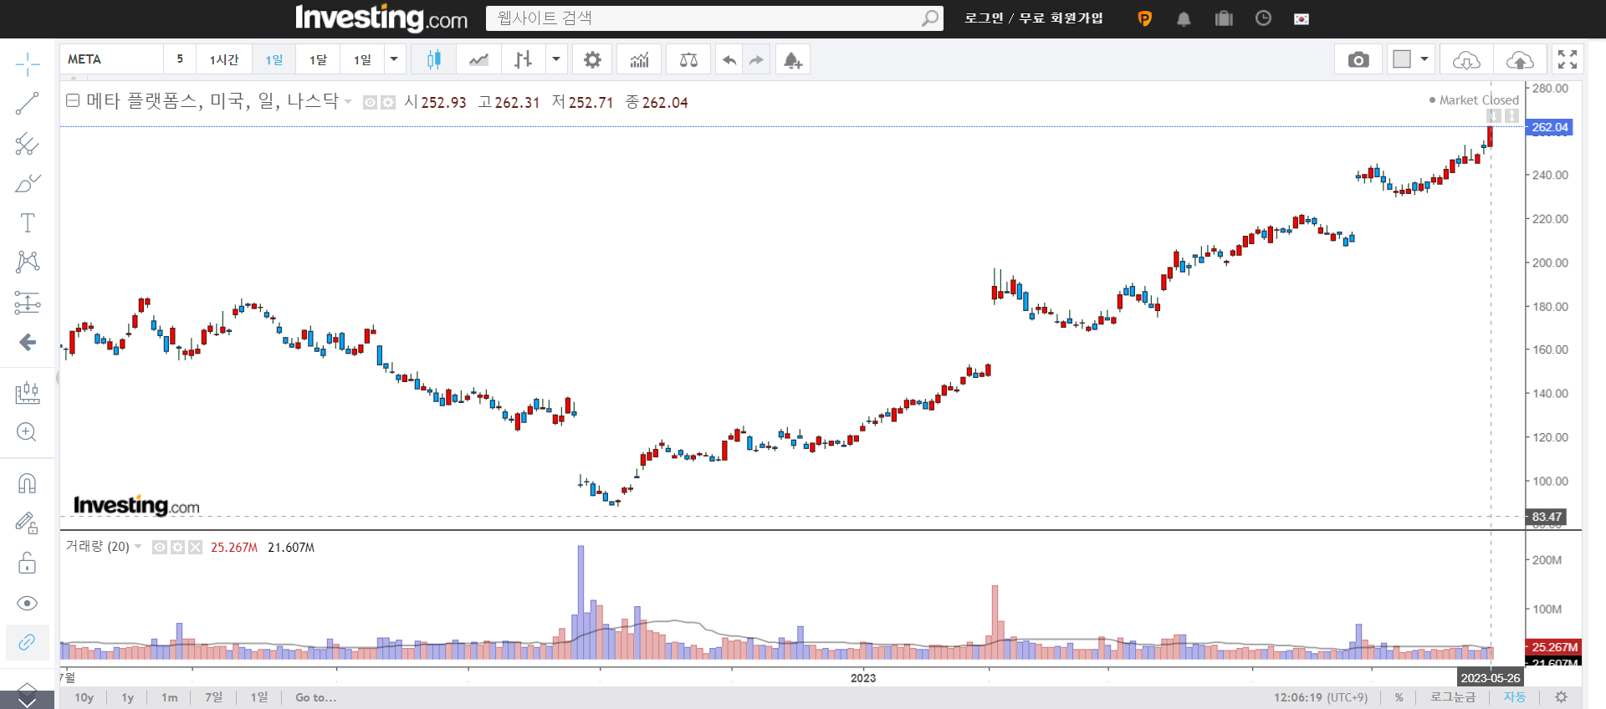Click the 웹사이트 검색 search field
This screenshot has height=709, width=1606.
(713, 18)
